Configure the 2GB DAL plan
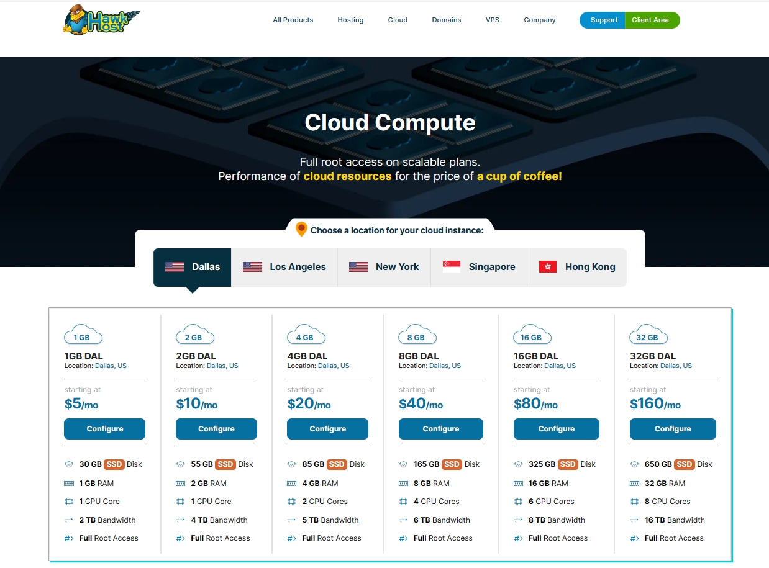 (216, 429)
